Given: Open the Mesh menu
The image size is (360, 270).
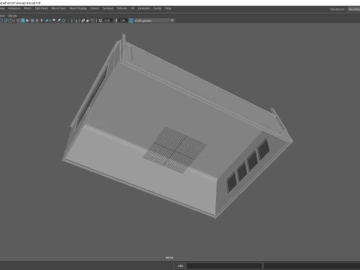Looking at the screenshot, I should [x=28, y=8].
